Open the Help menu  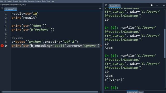pyautogui.click(x=52, y=1)
